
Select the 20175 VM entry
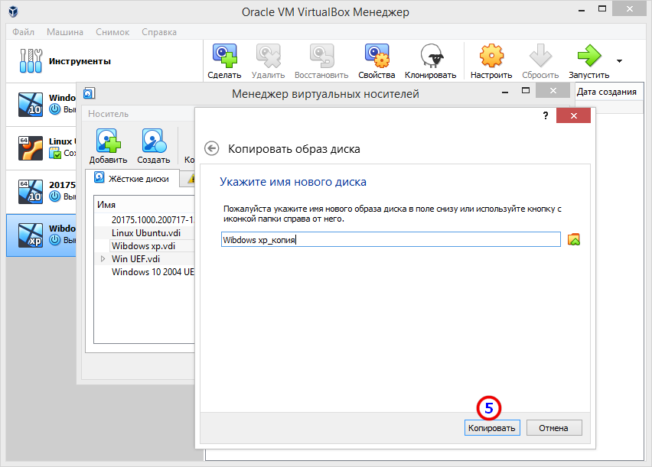[x=41, y=192]
